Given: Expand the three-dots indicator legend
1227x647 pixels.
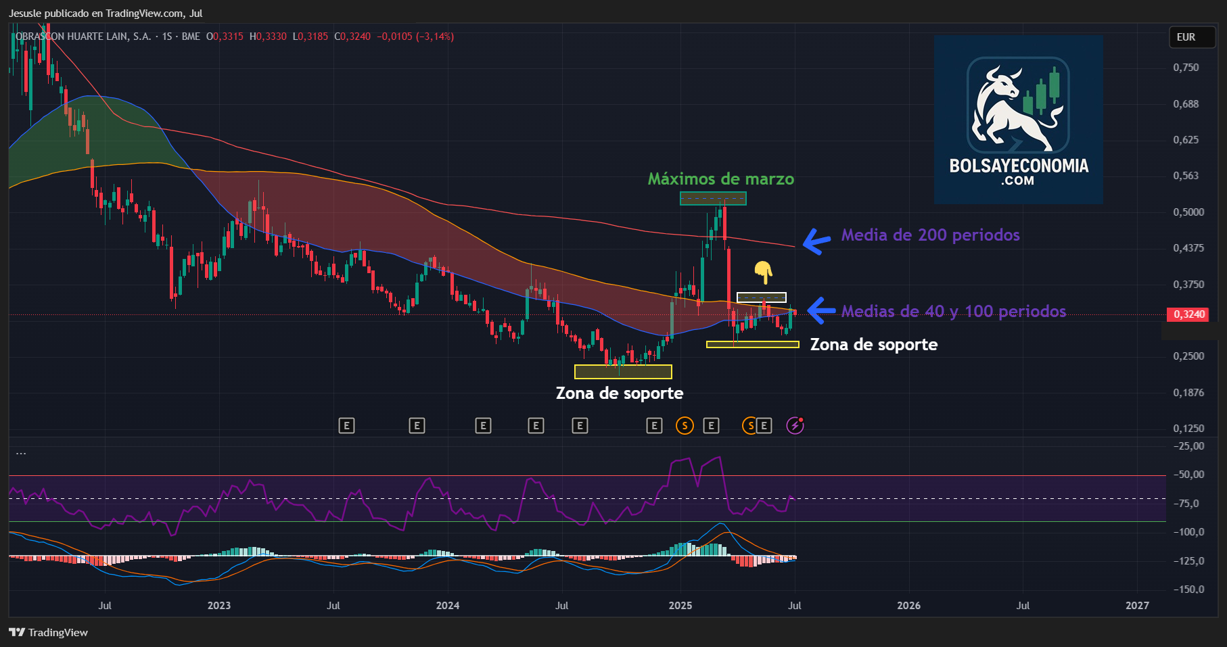Looking at the screenshot, I should pyautogui.click(x=21, y=453).
